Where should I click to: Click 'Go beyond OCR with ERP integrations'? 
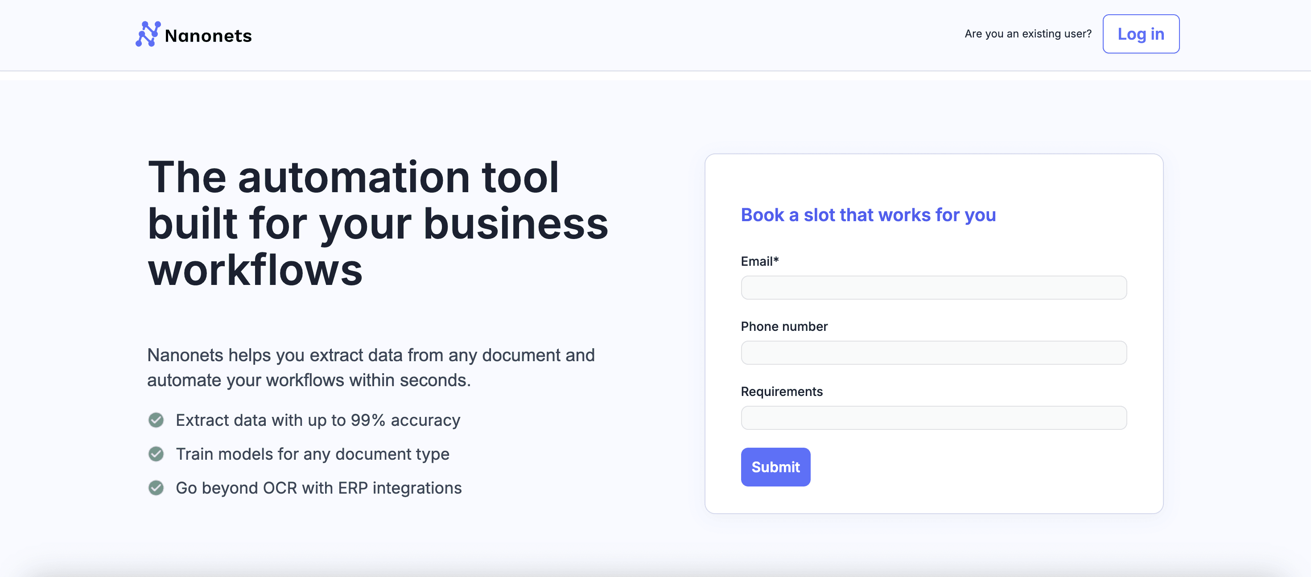pos(318,487)
